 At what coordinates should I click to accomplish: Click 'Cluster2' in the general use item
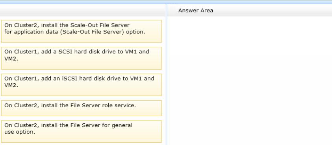(26, 125)
